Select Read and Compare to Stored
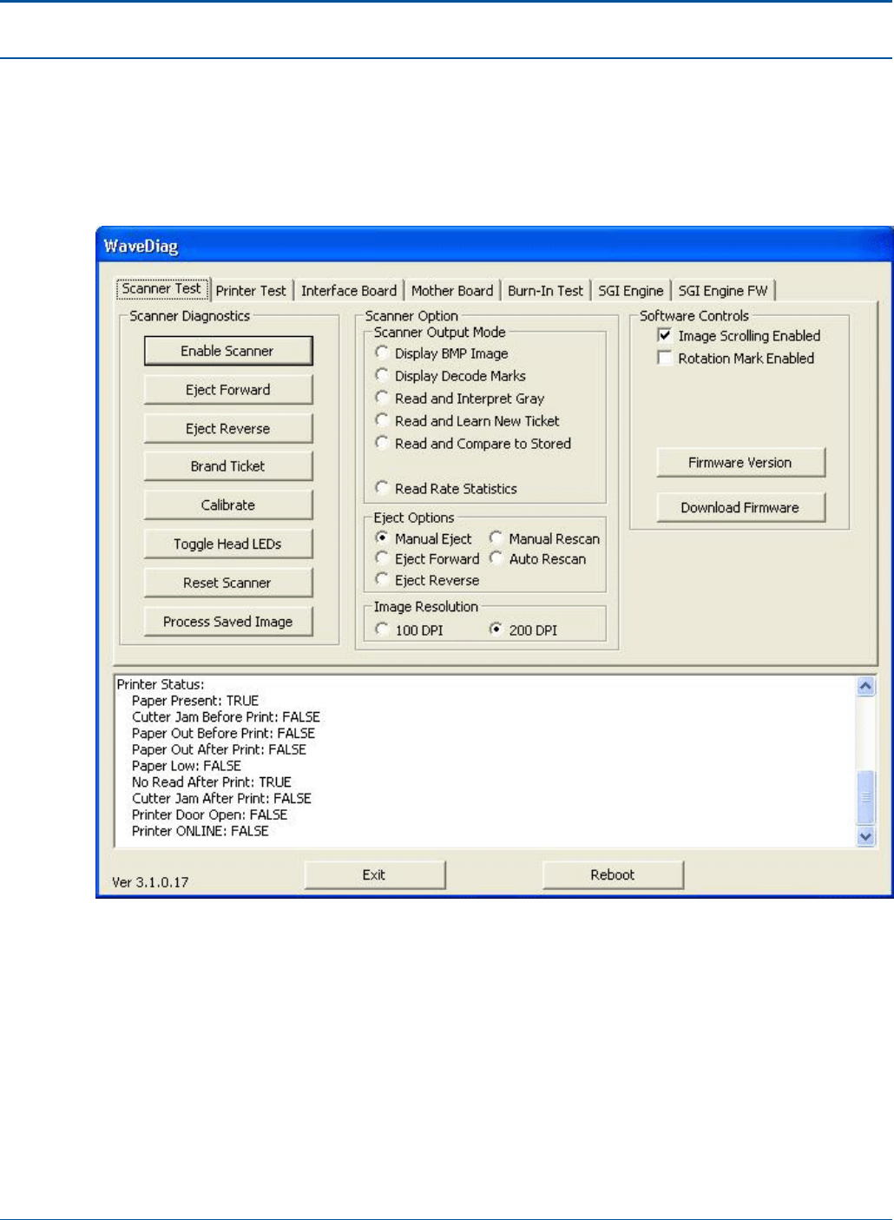 tap(473, 444)
